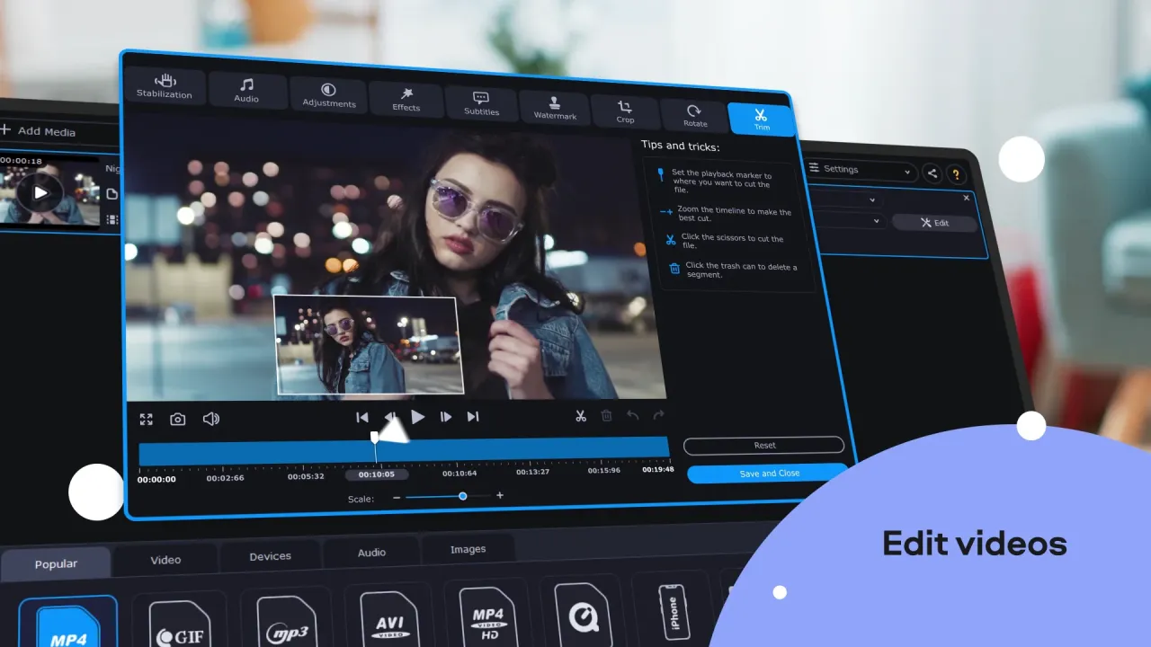Click the 'Tips and tricks:' heading
The height and width of the screenshot is (647, 1151).
pyautogui.click(x=680, y=146)
